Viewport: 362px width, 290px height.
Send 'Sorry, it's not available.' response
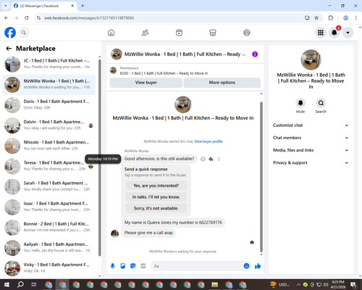156,208
